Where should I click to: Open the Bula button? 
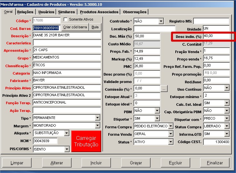coord(95,27)
